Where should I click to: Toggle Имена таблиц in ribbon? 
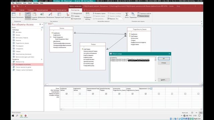pos(143,16)
